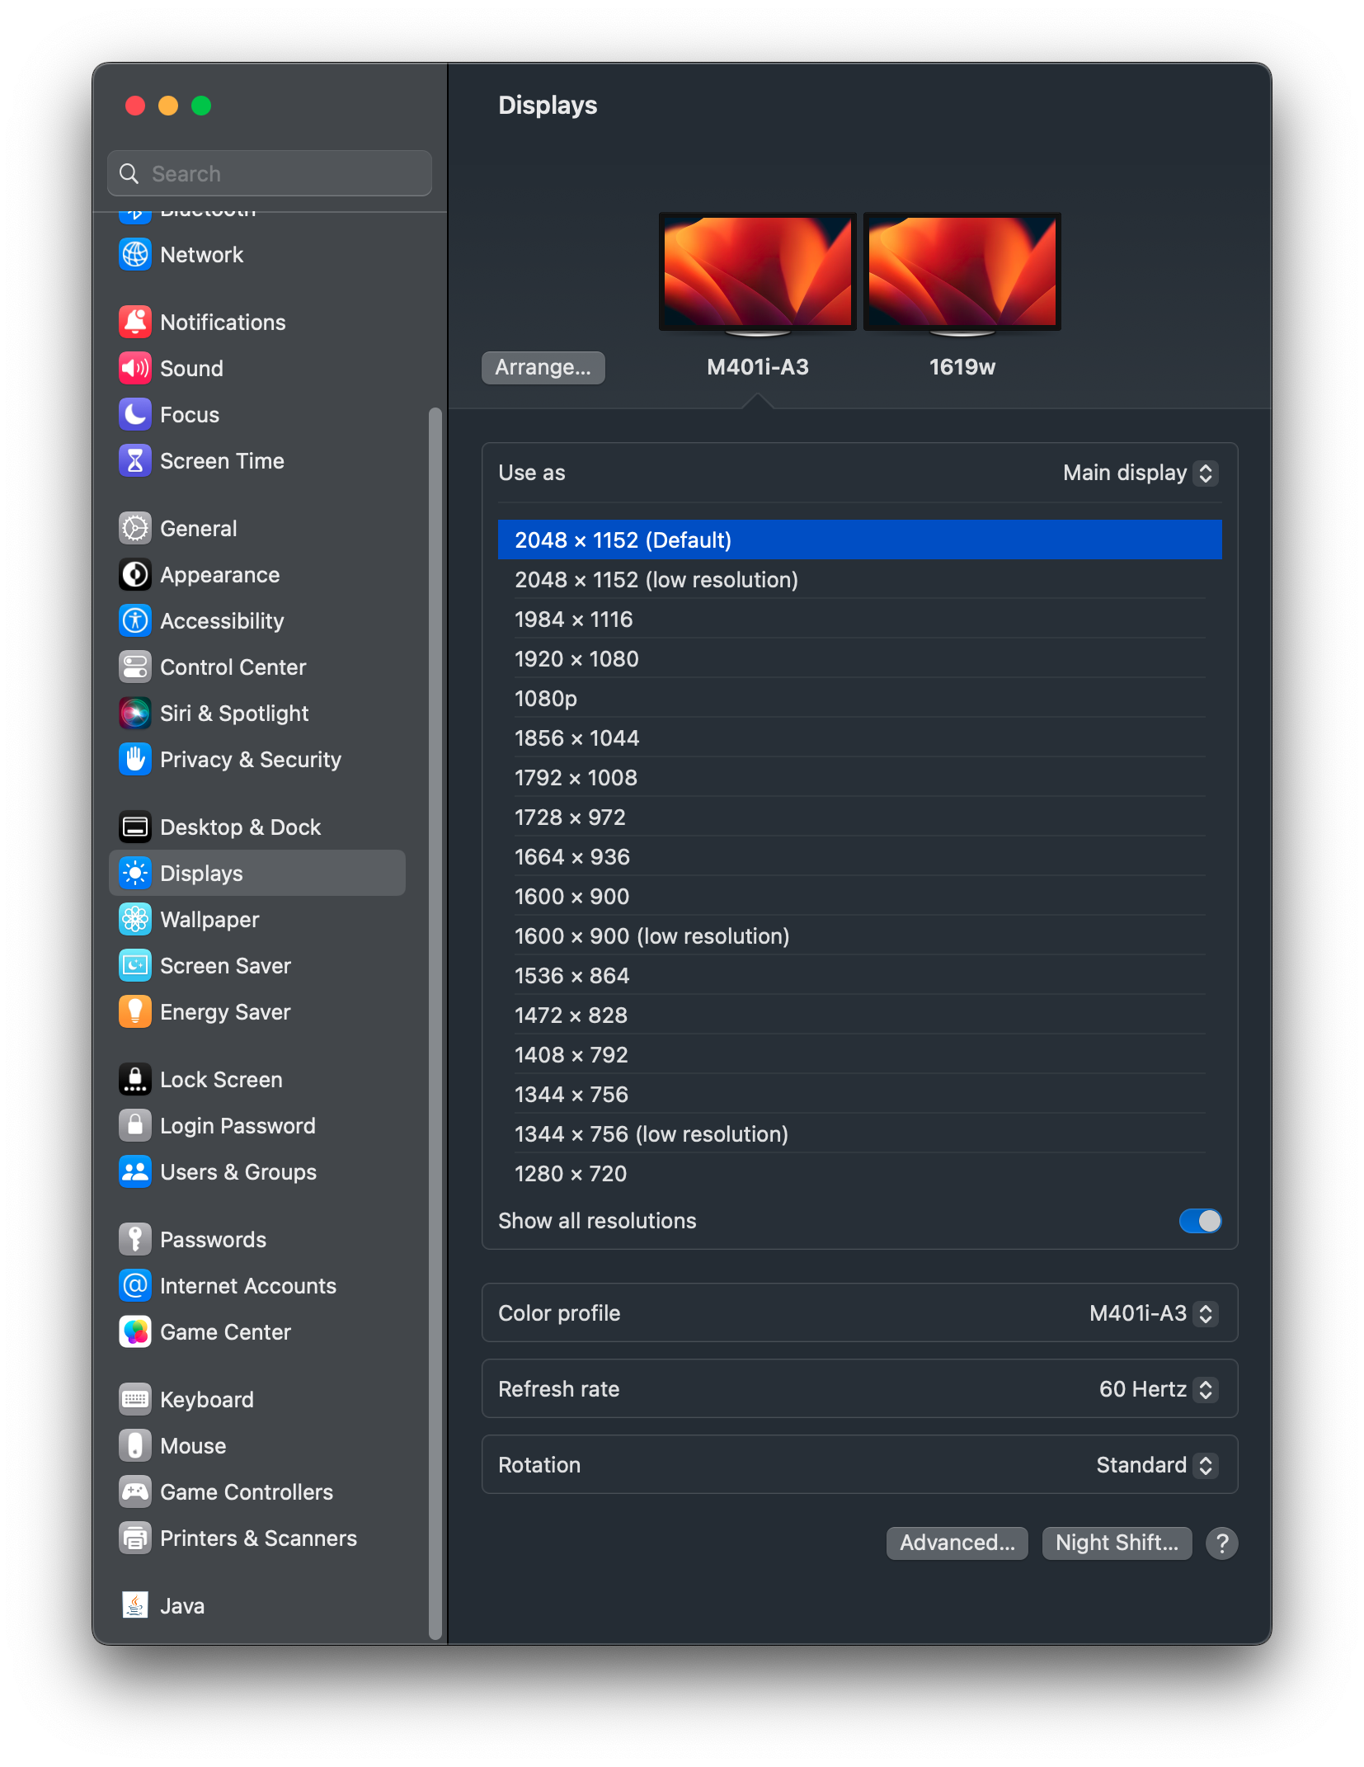Open Night Shift... settings
The image size is (1364, 1767).
click(1117, 1543)
